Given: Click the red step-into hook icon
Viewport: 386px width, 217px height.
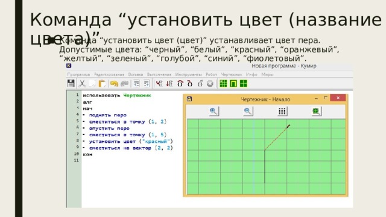Looking at the screenshot, I should [x=189, y=84].
